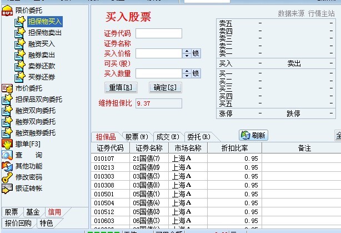The height and width of the screenshot is (233, 341).
Task: Switch to the 基金 bottom tab
Action: [x=33, y=212]
